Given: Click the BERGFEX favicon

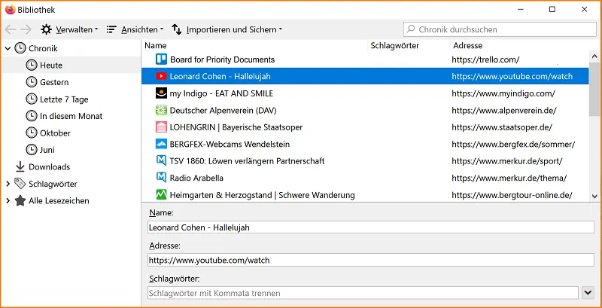Looking at the screenshot, I should coord(161,144).
